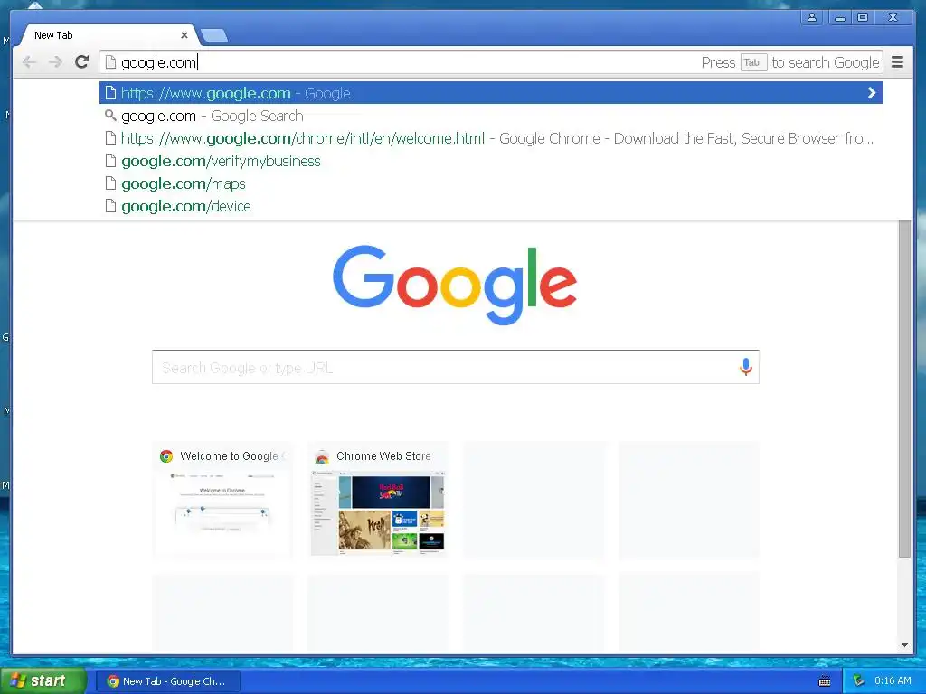Click the Tab key hint in address bar
Screen dimensions: 926x694
tap(753, 62)
